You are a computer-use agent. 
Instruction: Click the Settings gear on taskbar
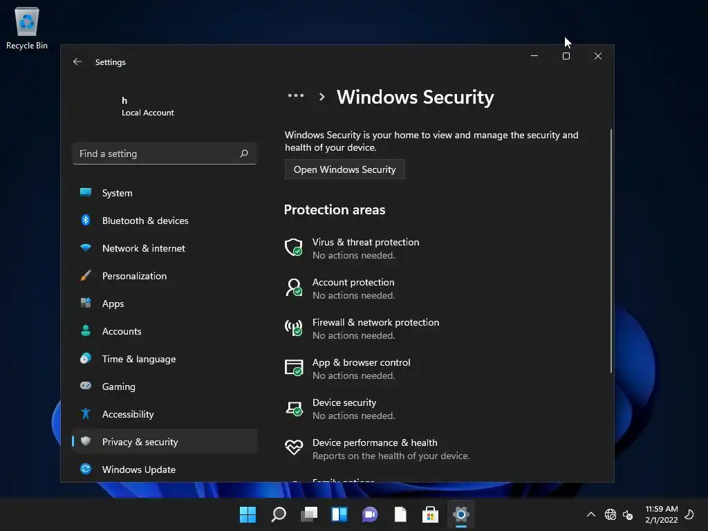tap(461, 514)
